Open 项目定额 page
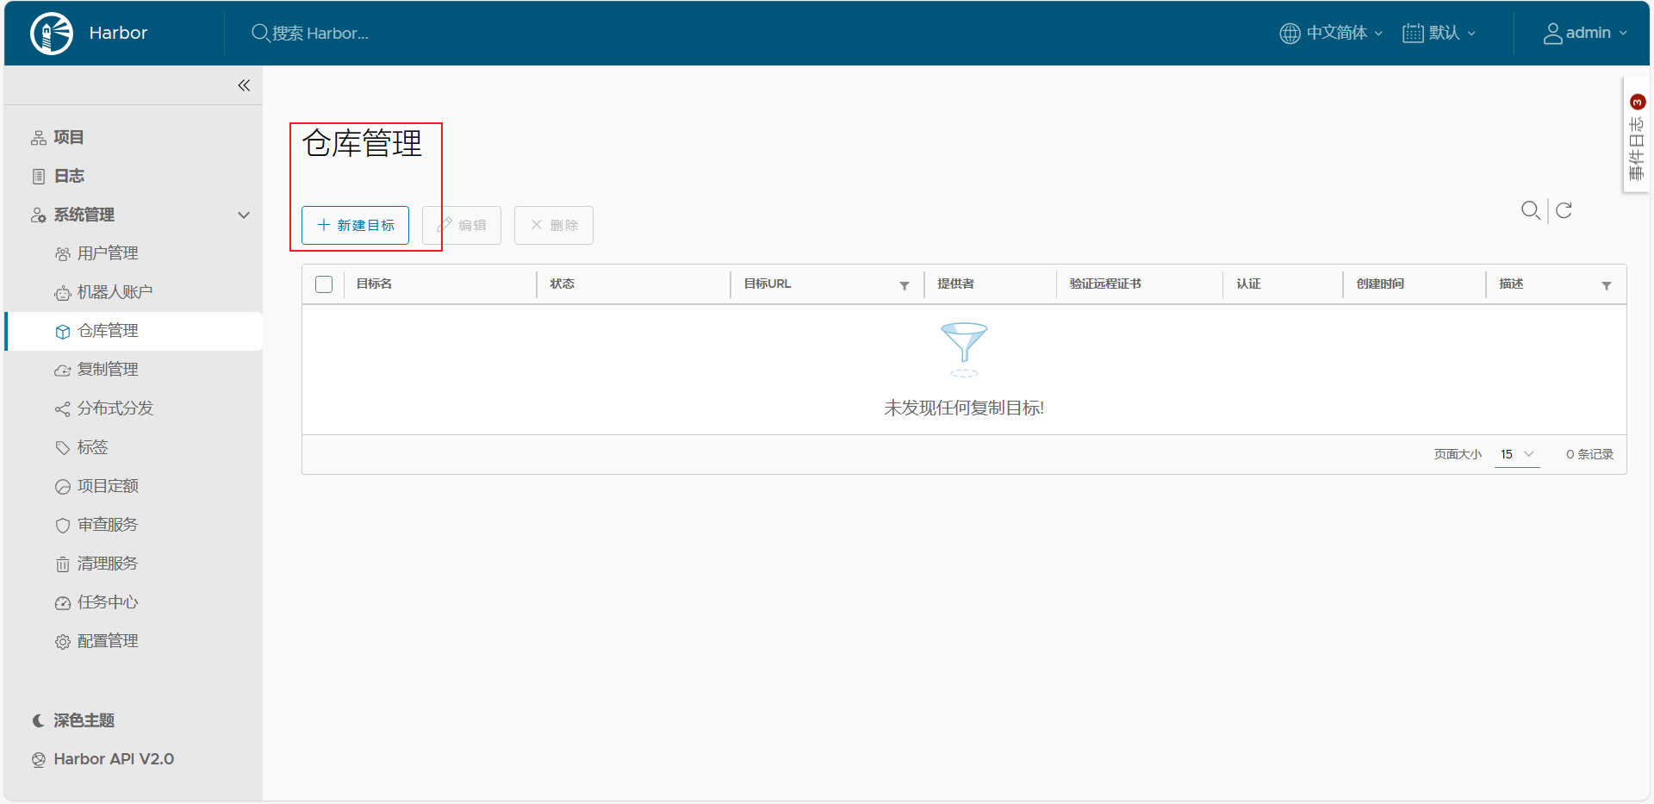The height and width of the screenshot is (804, 1654). tap(108, 486)
